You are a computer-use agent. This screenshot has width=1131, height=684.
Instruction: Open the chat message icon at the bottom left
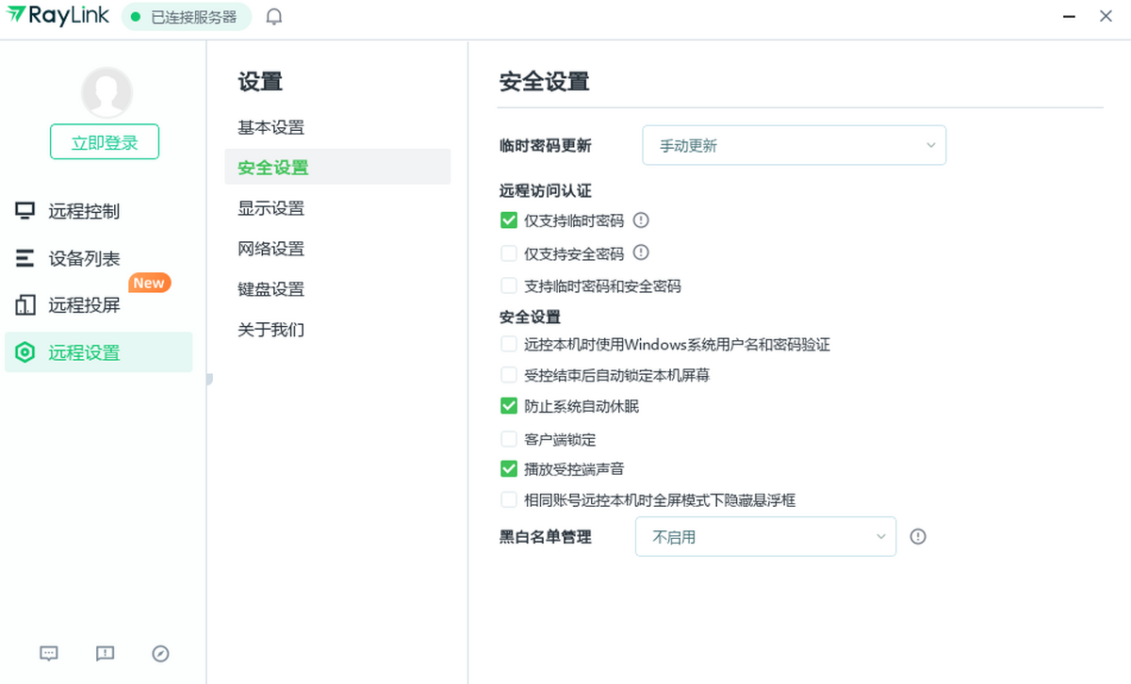click(49, 653)
